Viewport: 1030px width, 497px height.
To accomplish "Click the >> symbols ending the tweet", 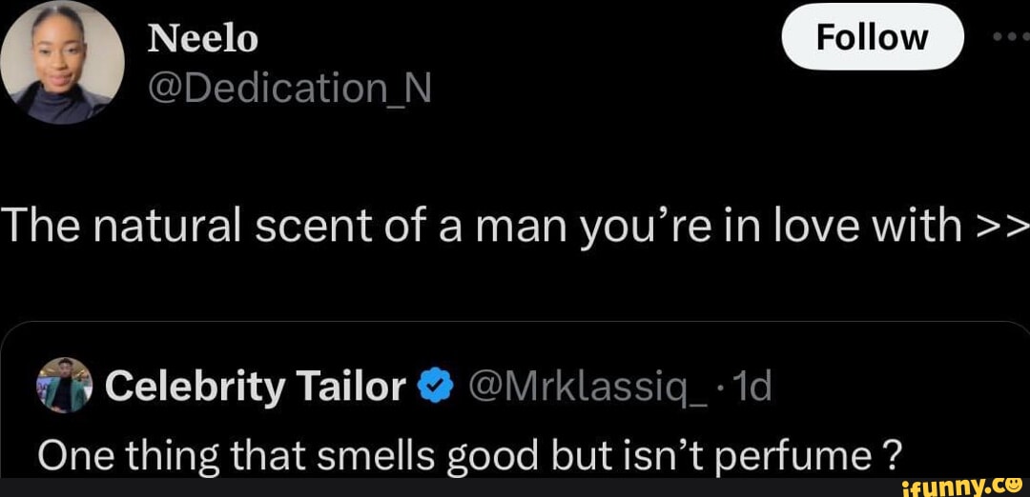I will [x=1003, y=228].
